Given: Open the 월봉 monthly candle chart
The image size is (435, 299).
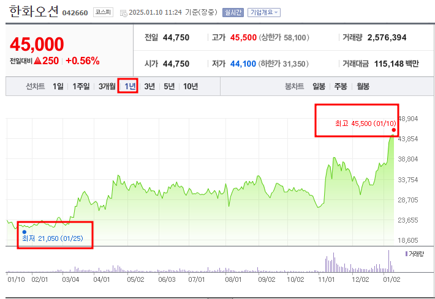Looking at the screenshot, I should click(363, 86).
